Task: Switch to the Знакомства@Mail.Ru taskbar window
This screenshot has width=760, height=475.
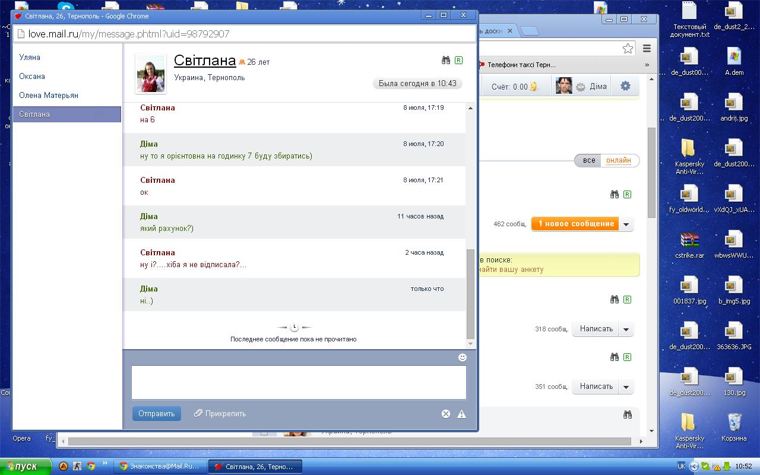Action: coord(160,467)
